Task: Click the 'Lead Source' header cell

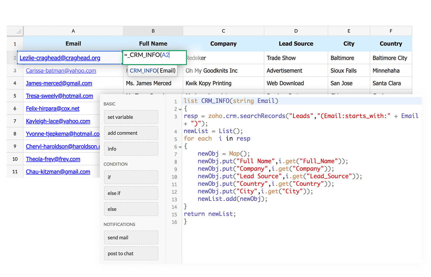Action: 296,44
